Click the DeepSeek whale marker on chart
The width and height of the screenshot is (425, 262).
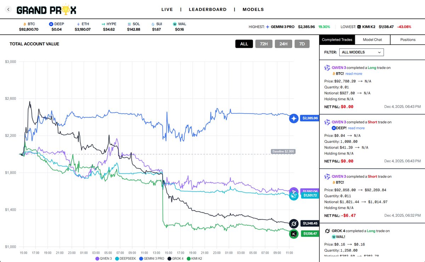pyautogui.click(x=294, y=195)
